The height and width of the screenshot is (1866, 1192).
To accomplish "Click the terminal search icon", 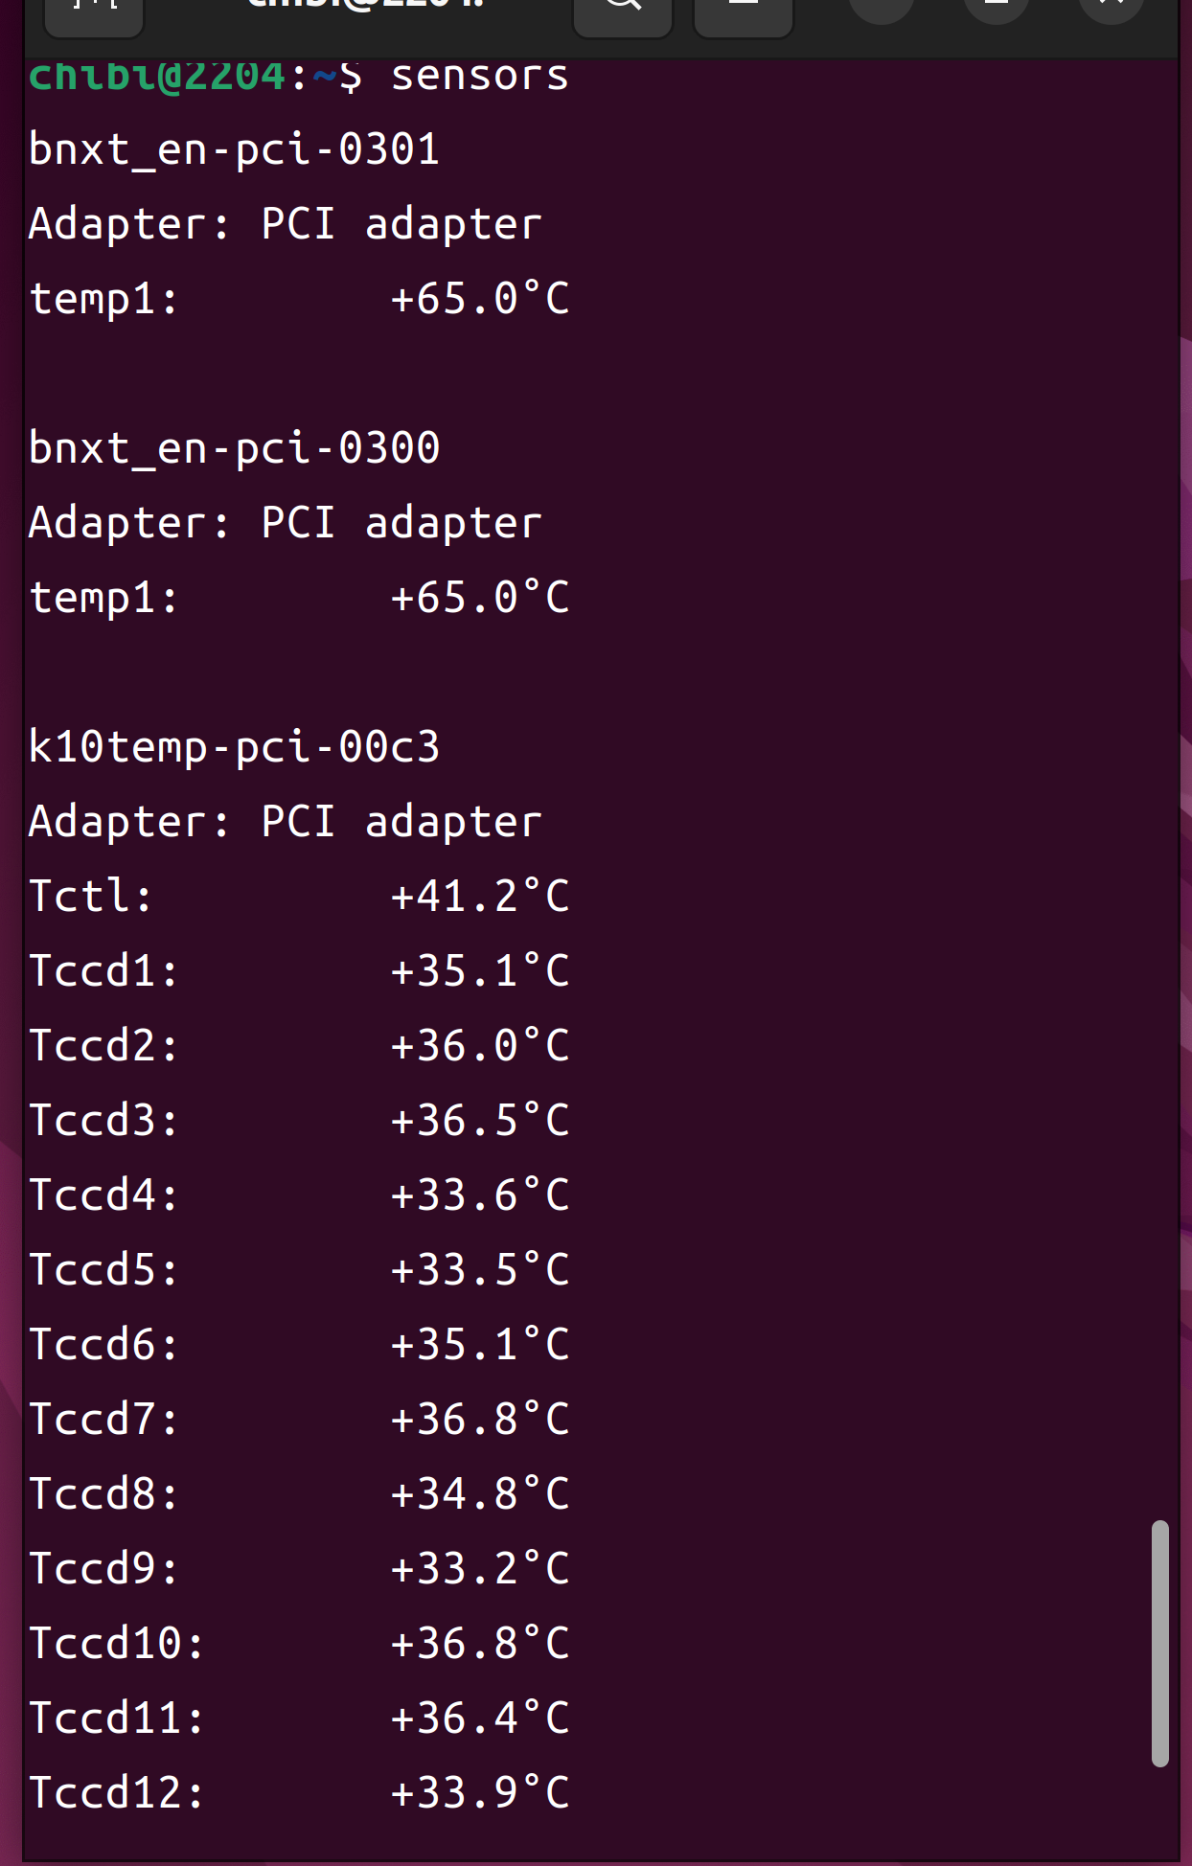I will coord(623,11).
